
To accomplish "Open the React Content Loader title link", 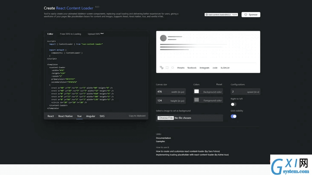I will (75, 8).
